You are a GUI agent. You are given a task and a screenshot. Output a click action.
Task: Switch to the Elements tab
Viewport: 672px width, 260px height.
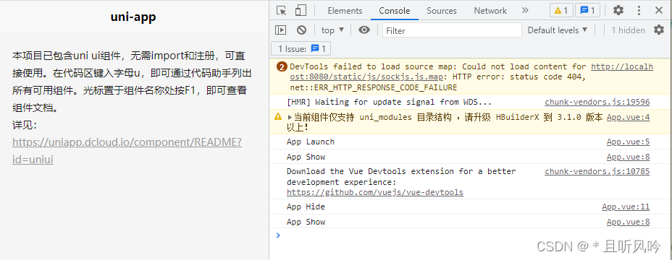(x=345, y=11)
